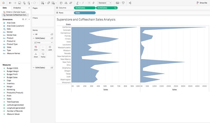This screenshot has width=210, height=123.
Task: Click the Latitude (generated) measure
Action: pos(15,105)
